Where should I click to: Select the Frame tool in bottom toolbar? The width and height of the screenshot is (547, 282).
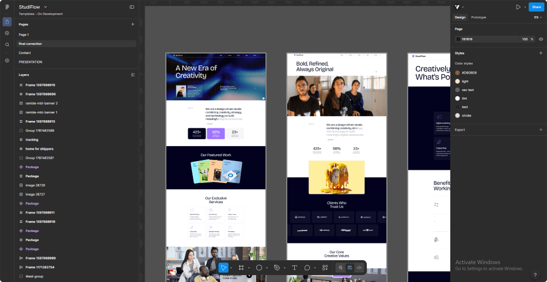pos(241,268)
